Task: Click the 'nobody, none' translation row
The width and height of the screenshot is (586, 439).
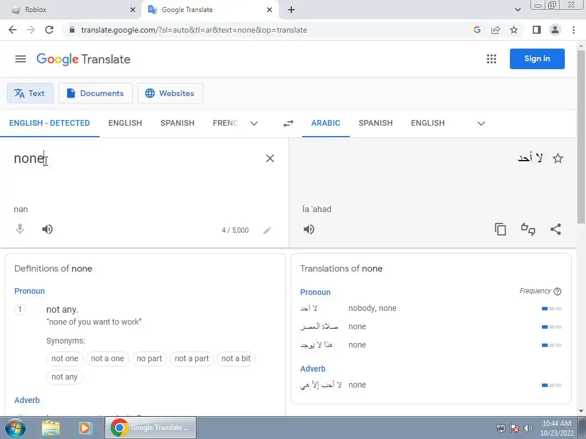Action: (x=430, y=308)
